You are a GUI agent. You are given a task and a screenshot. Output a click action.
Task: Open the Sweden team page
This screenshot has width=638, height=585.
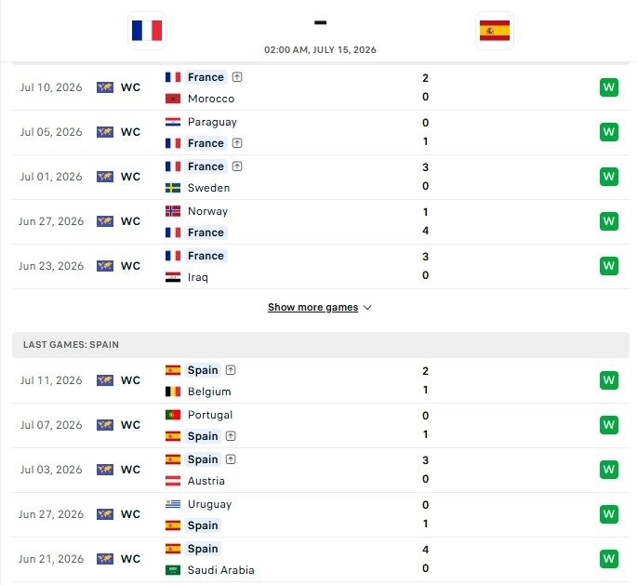coord(208,188)
